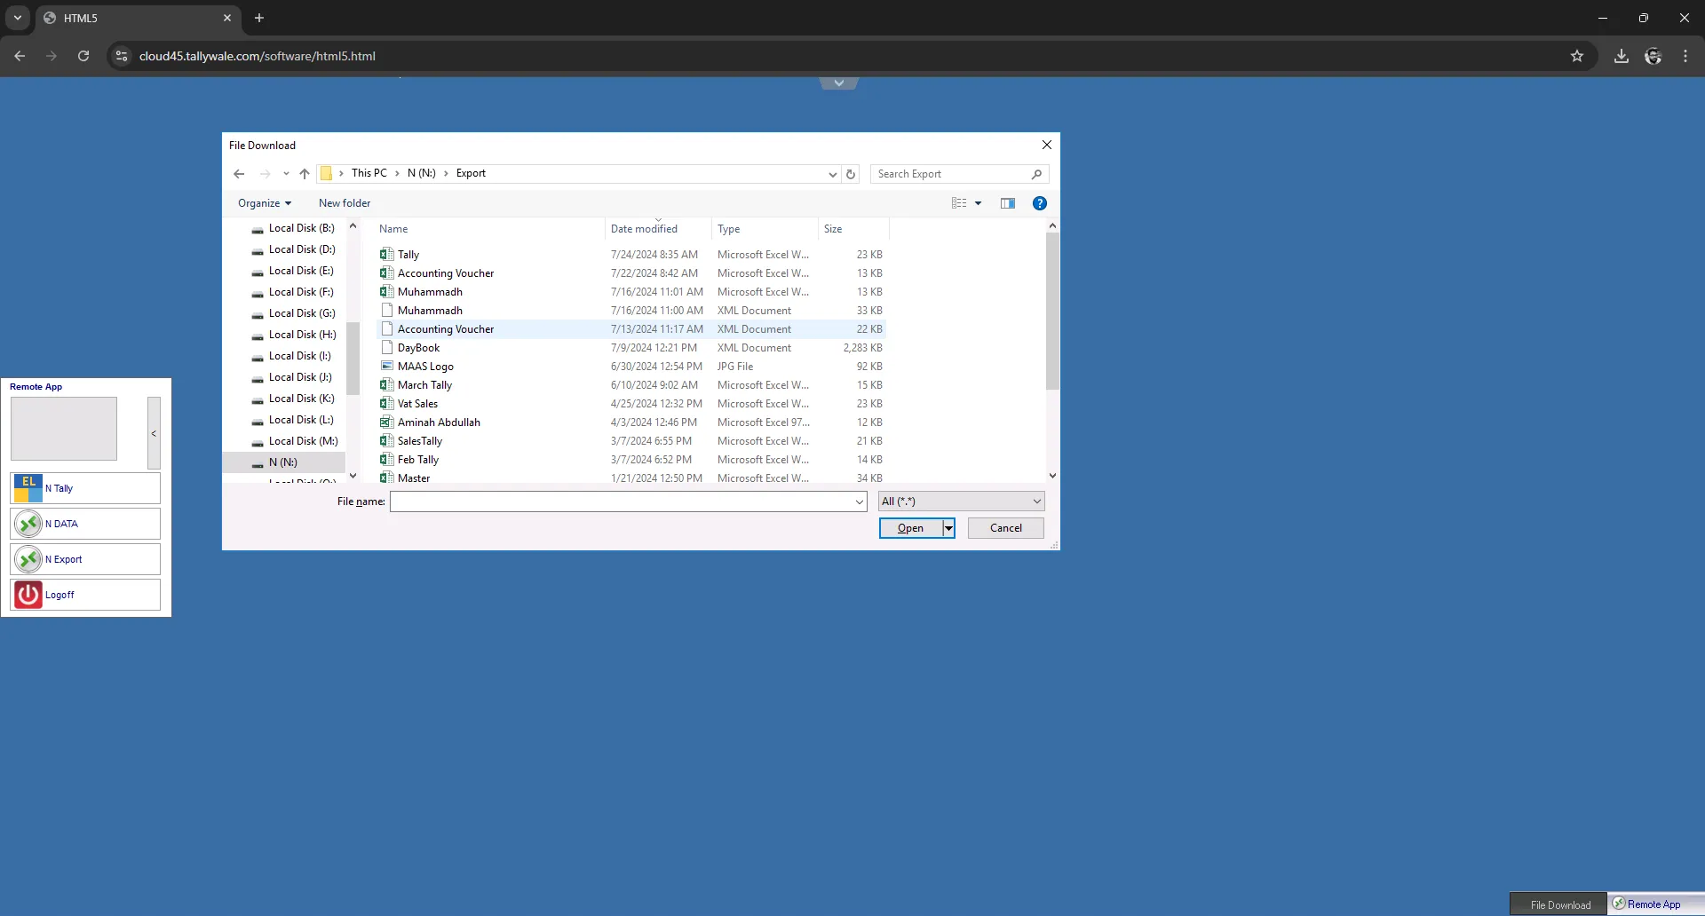
Task: Expand the view options dropdown arrow
Action: (978, 203)
